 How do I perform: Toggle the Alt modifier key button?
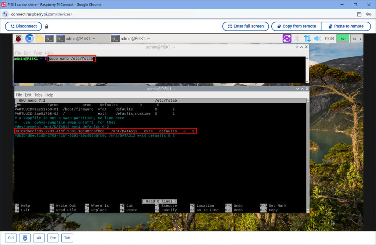click(39, 238)
